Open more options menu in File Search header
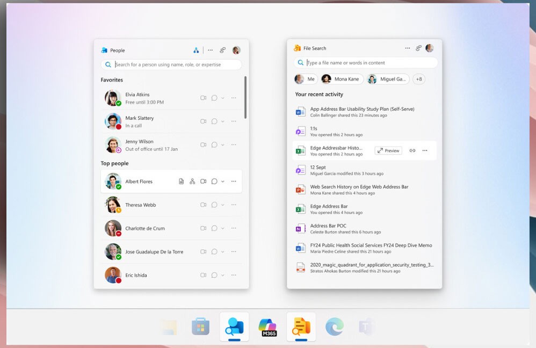Image resolution: width=536 pixels, height=348 pixels. click(x=408, y=48)
